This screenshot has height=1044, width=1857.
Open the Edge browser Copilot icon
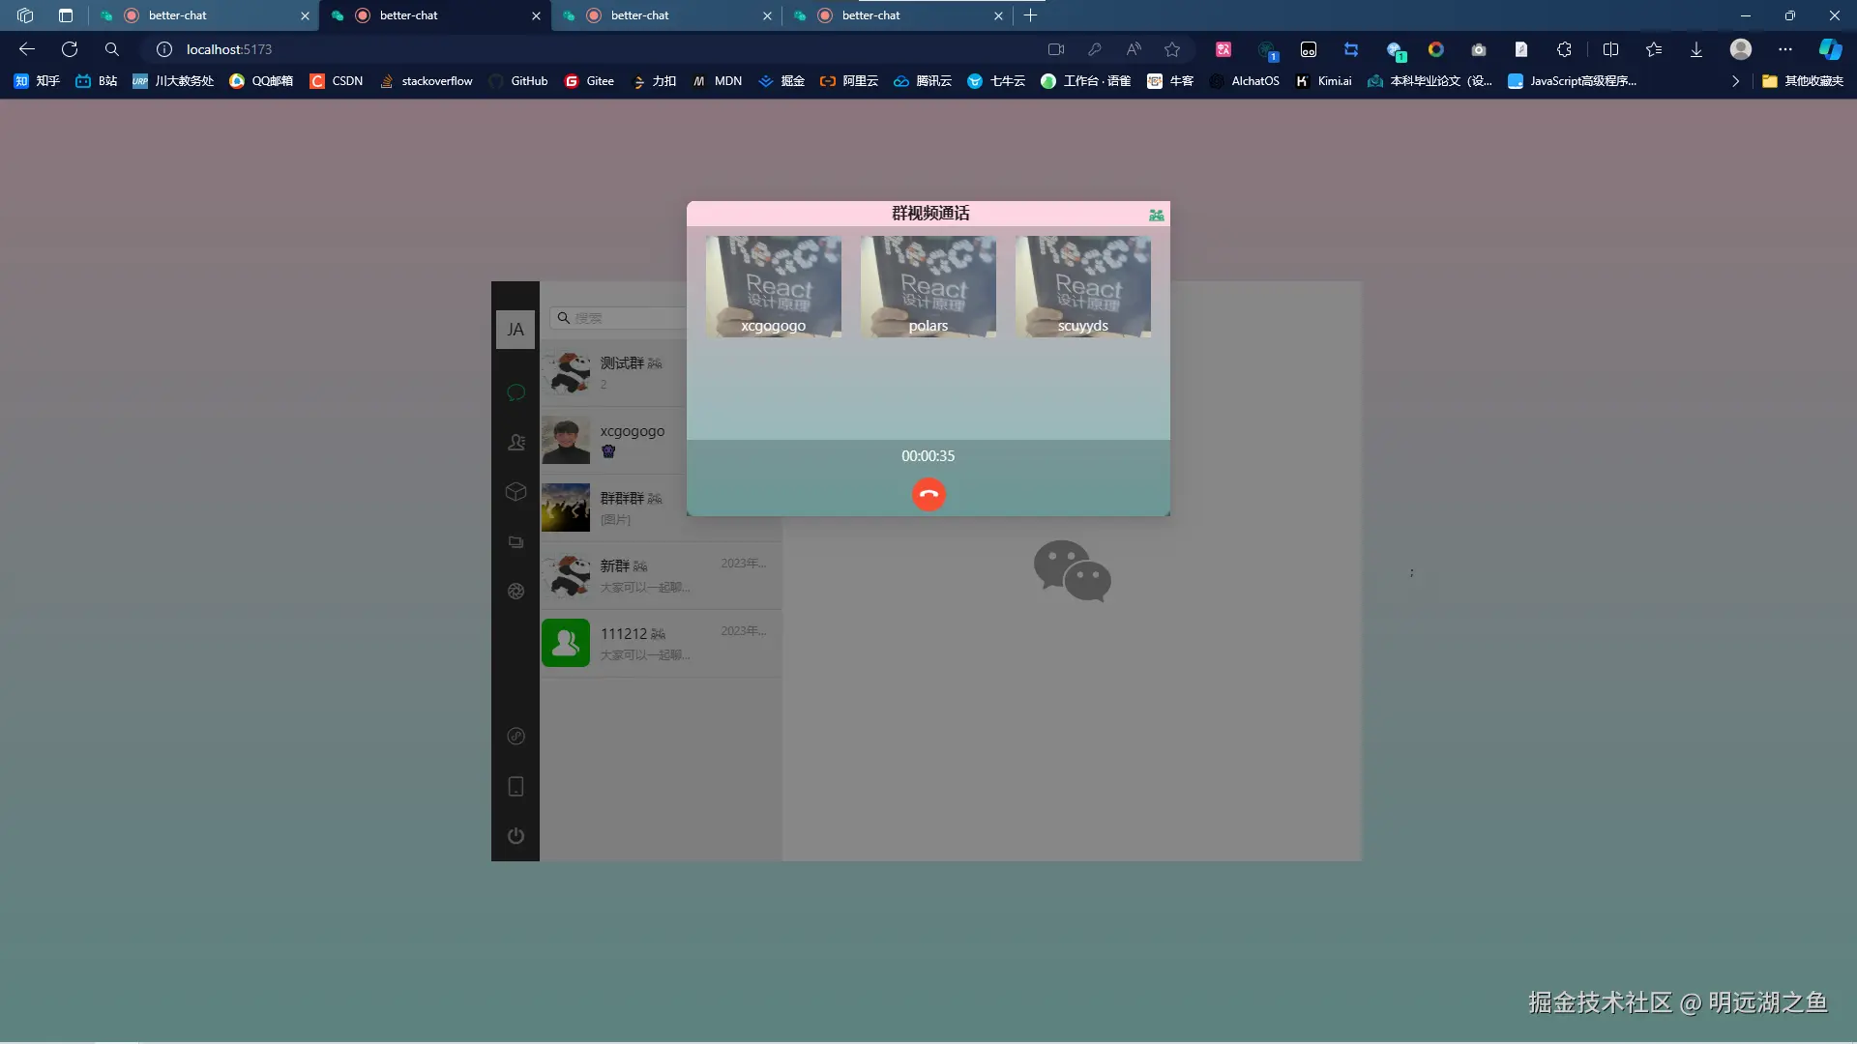pos(1831,48)
